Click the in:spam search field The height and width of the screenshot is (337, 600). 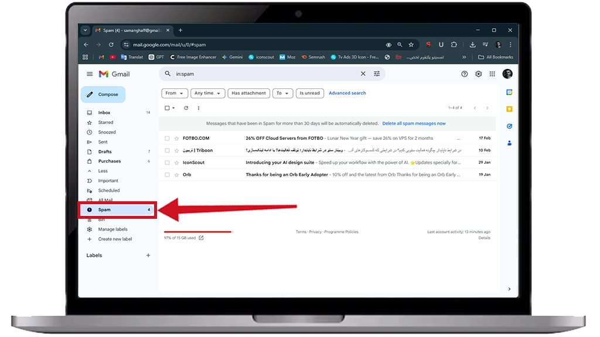pos(264,74)
